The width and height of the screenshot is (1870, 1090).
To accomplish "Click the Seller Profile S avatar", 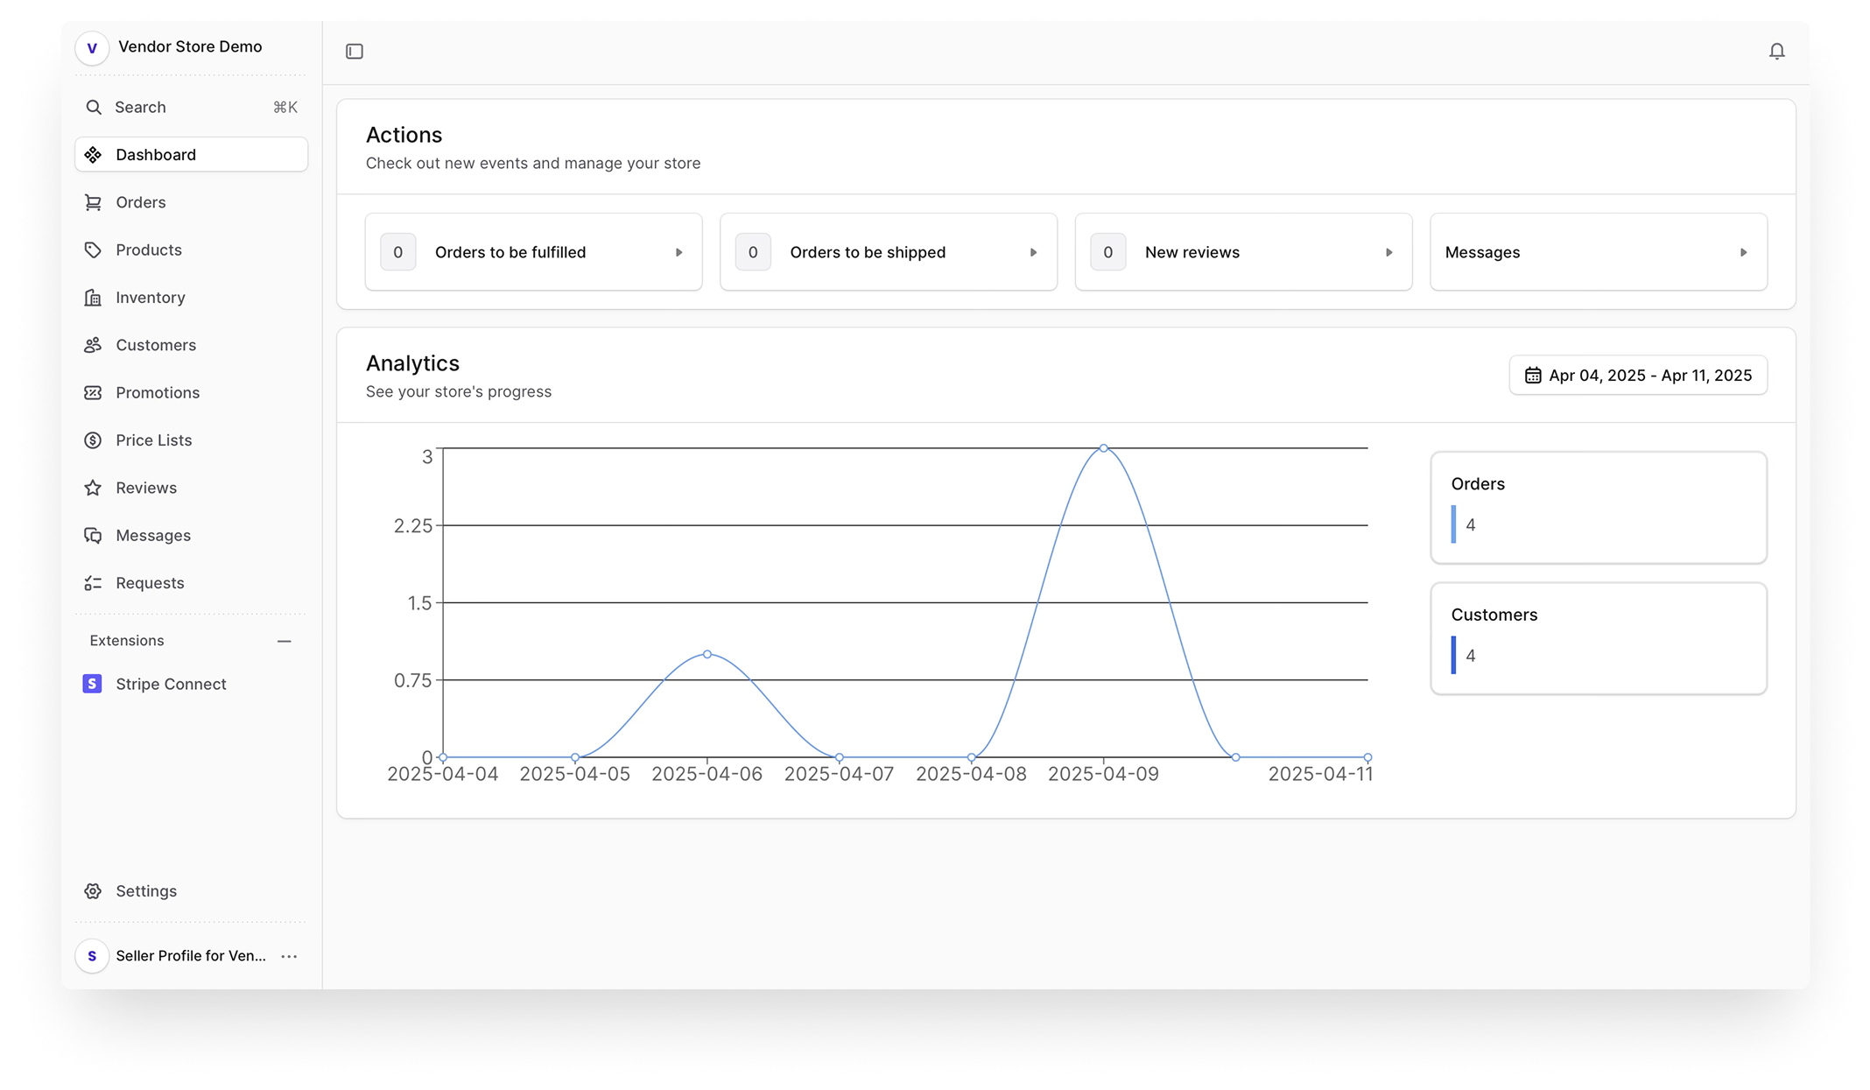I will (x=92, y=956).
